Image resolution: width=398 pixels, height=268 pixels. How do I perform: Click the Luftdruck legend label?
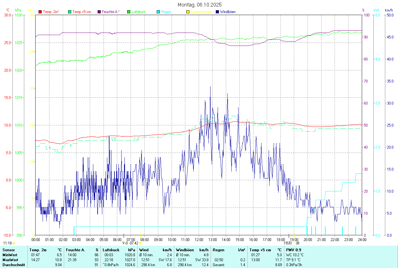138,12
